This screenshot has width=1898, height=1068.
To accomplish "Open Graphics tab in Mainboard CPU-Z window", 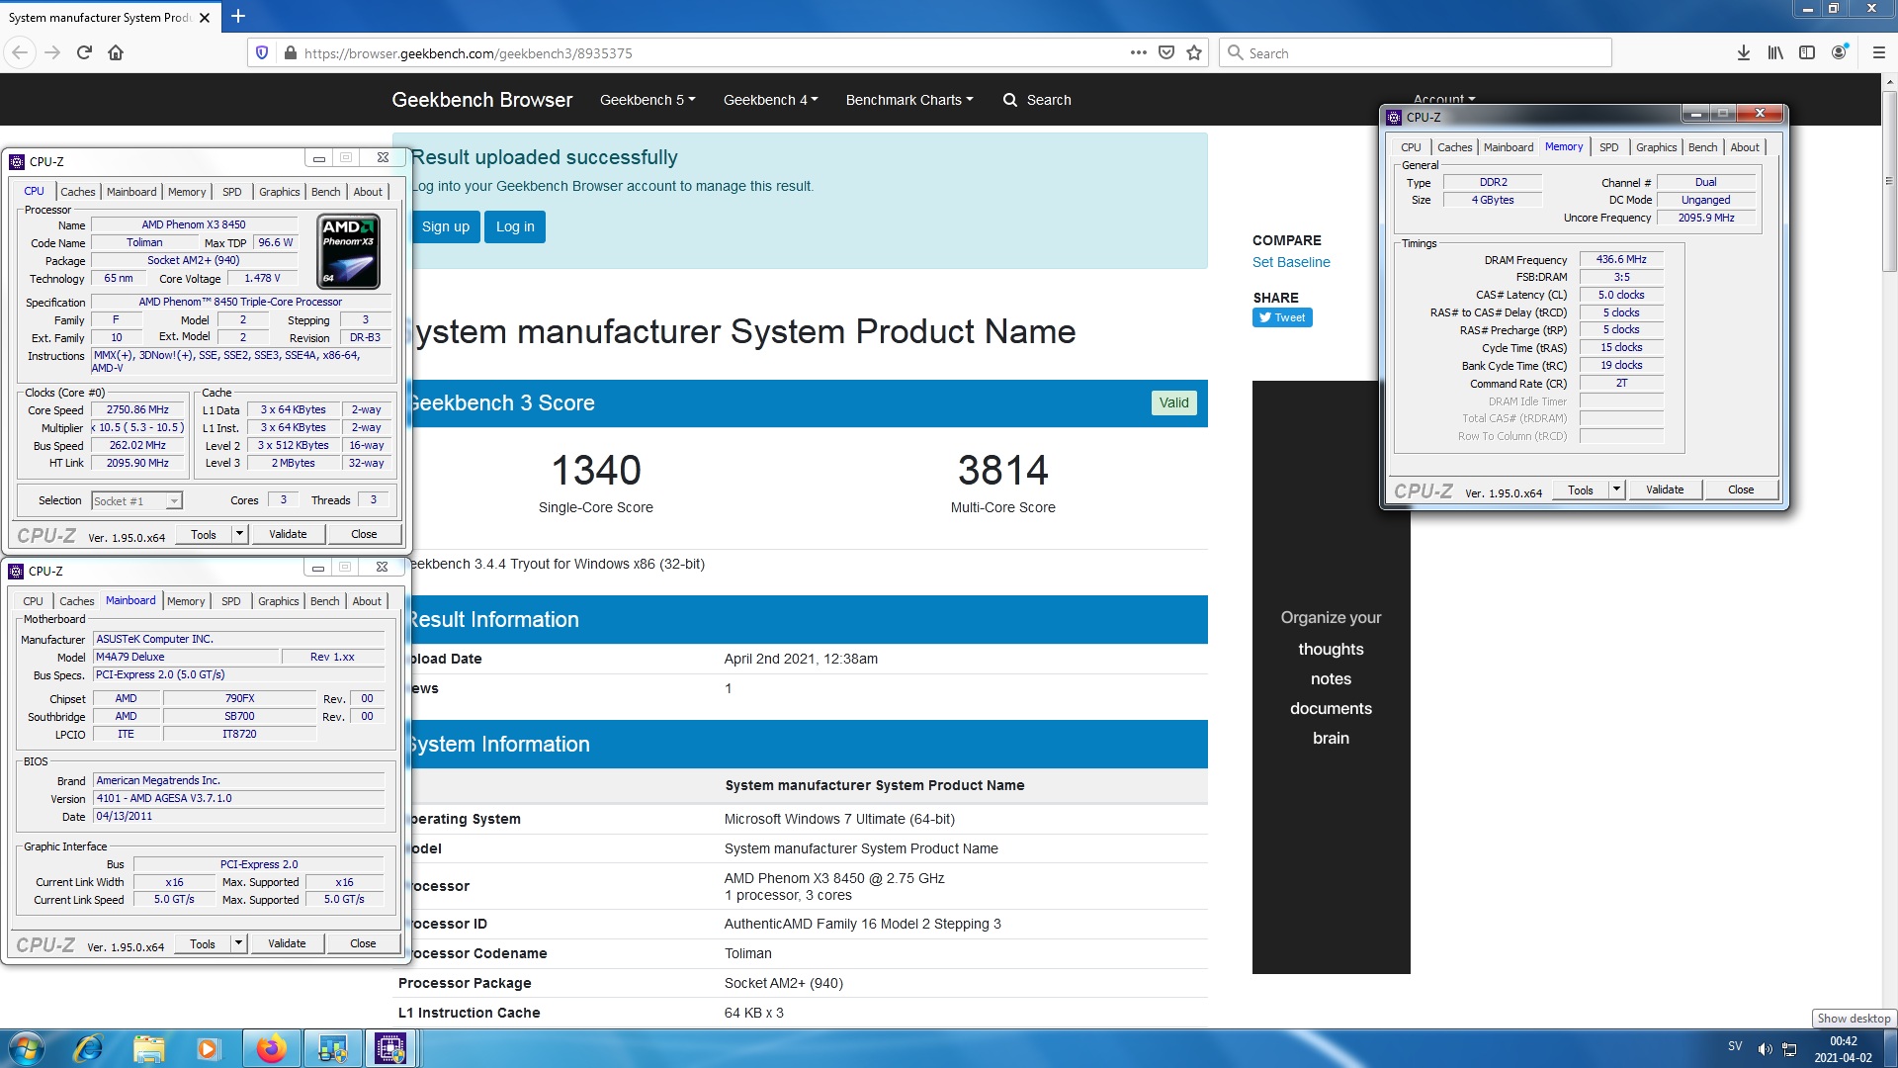I will 279,601.
